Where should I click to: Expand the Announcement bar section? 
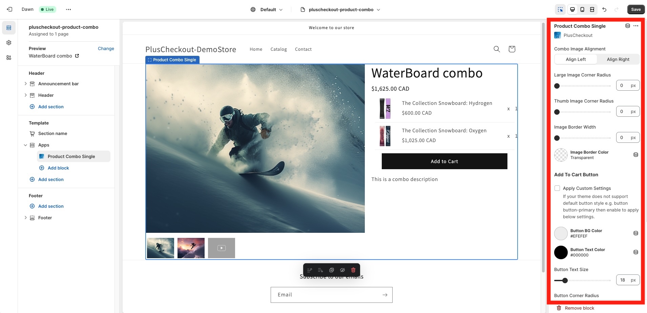click(x=25, y=84)
